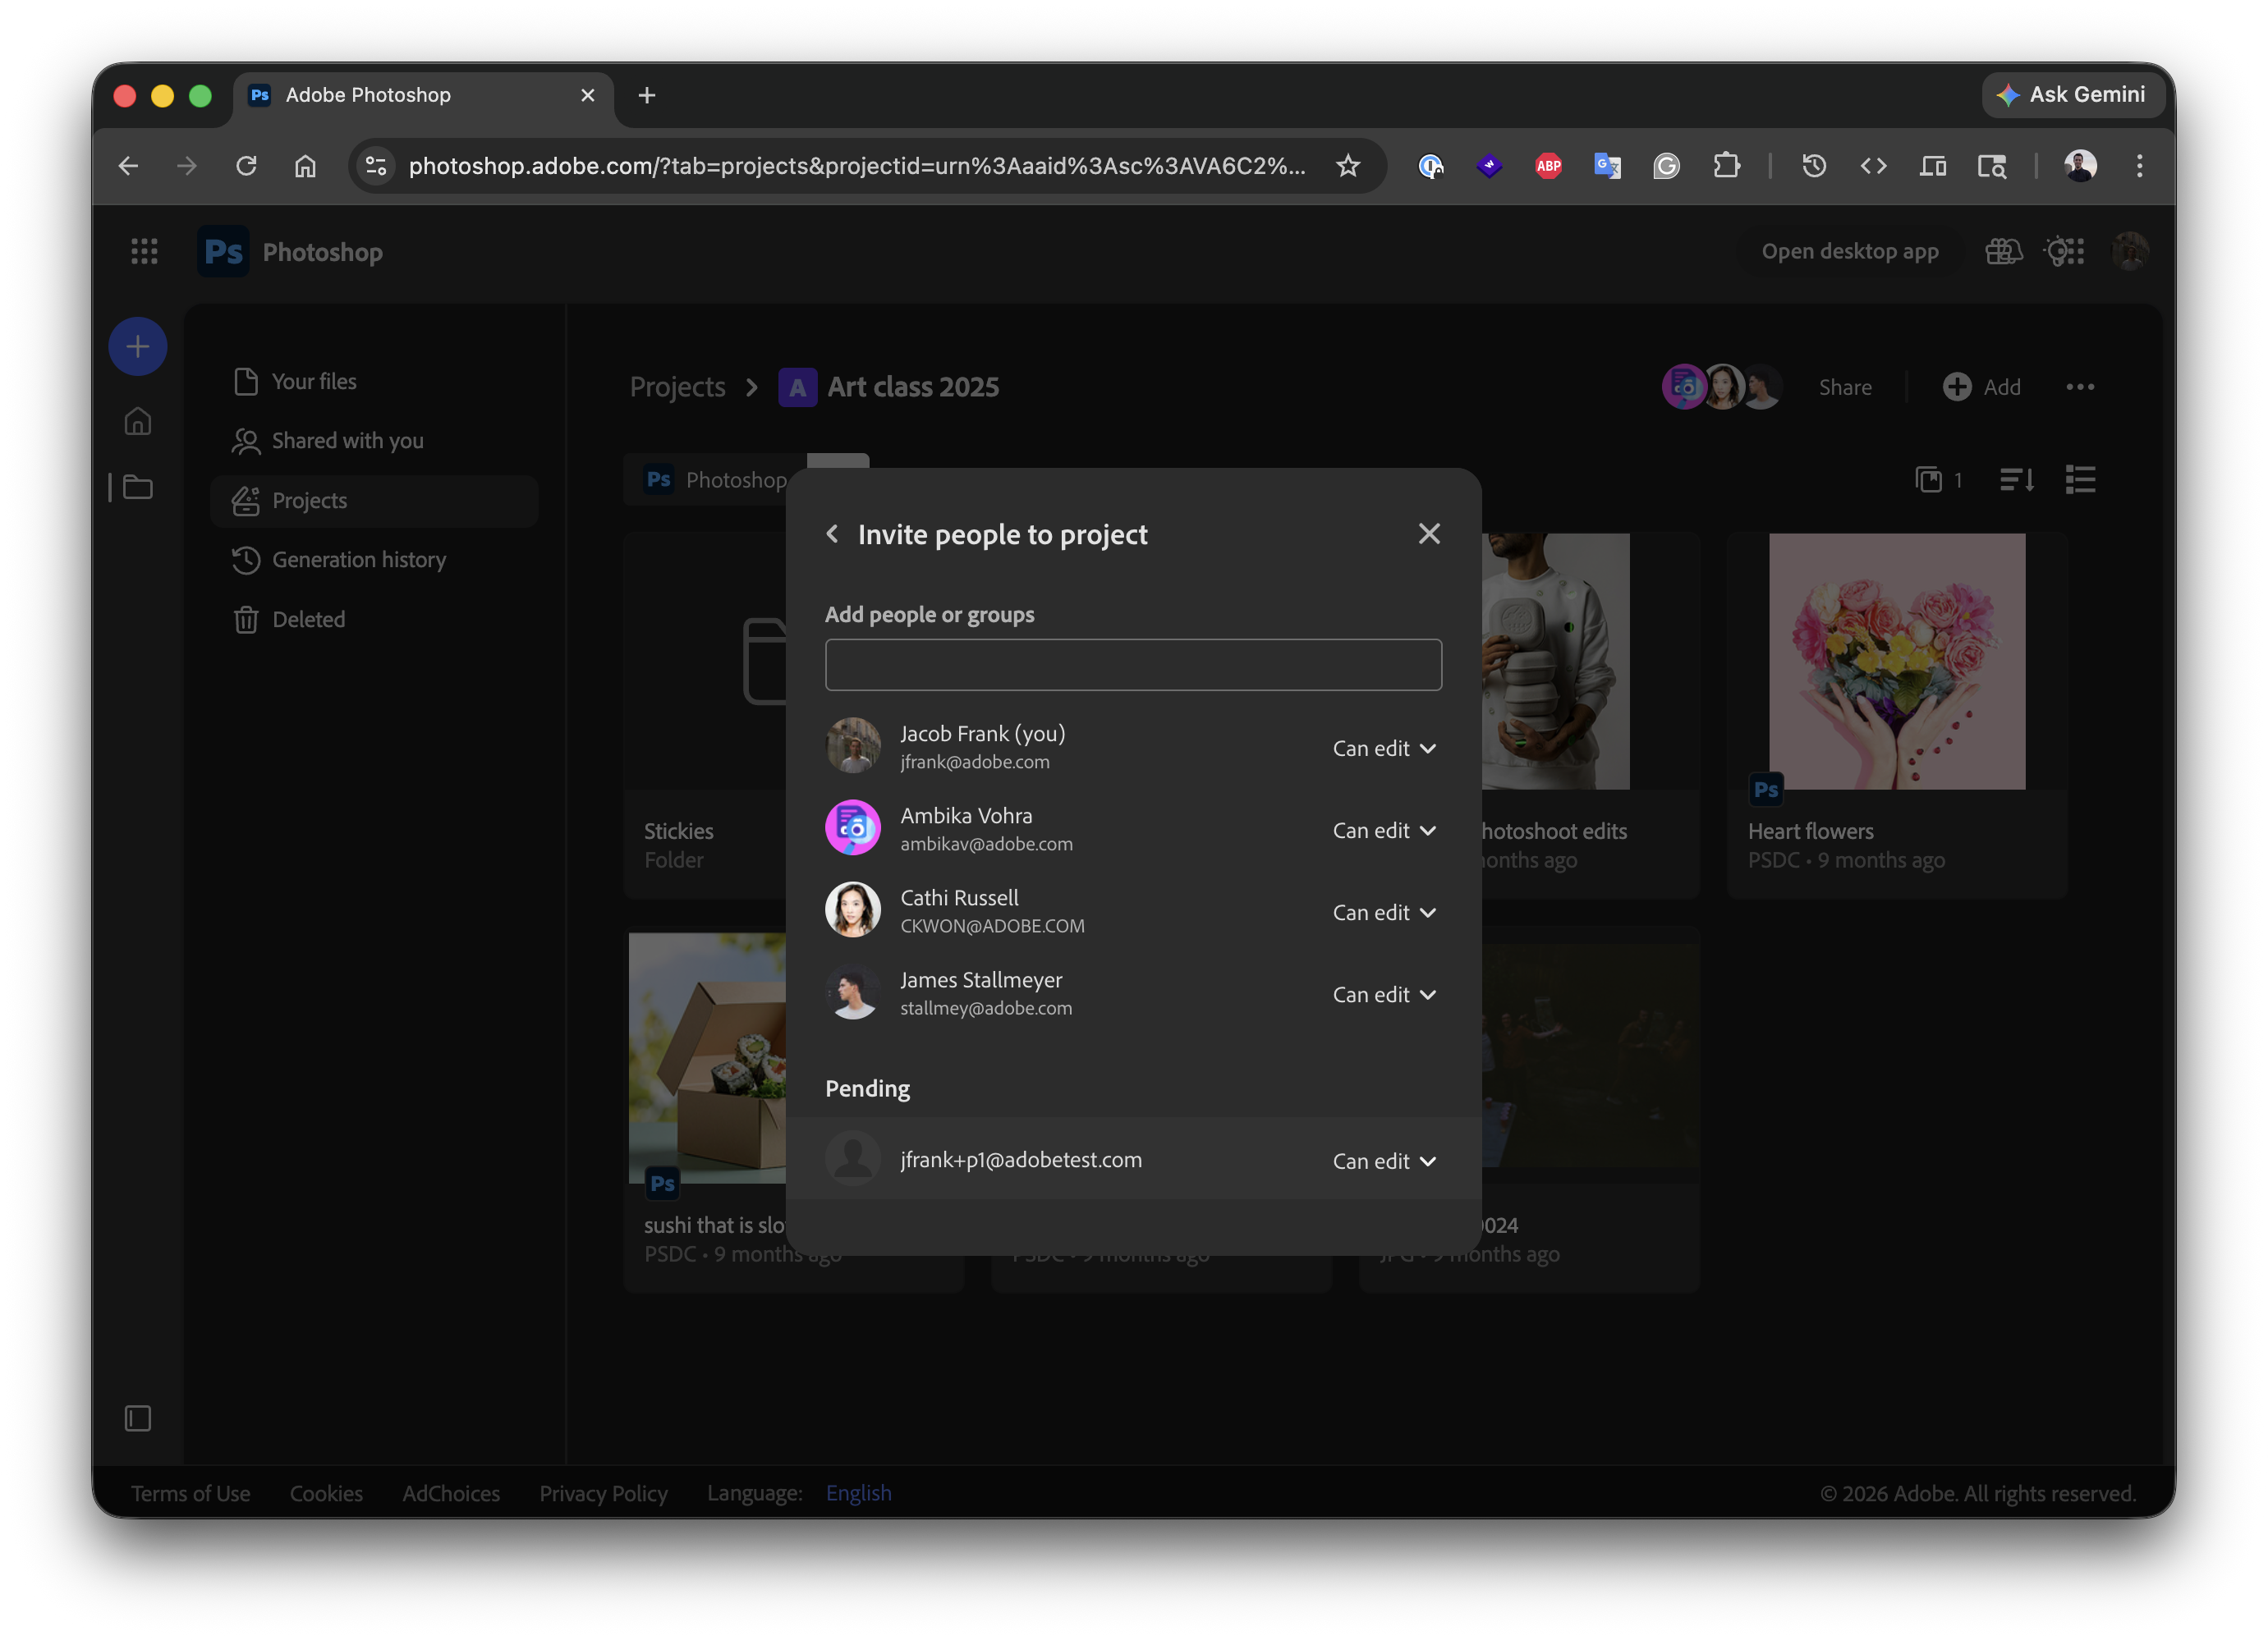The image size is (2268, 1640).
Task: Open the Stickies folder card
Action: (706, 716)
